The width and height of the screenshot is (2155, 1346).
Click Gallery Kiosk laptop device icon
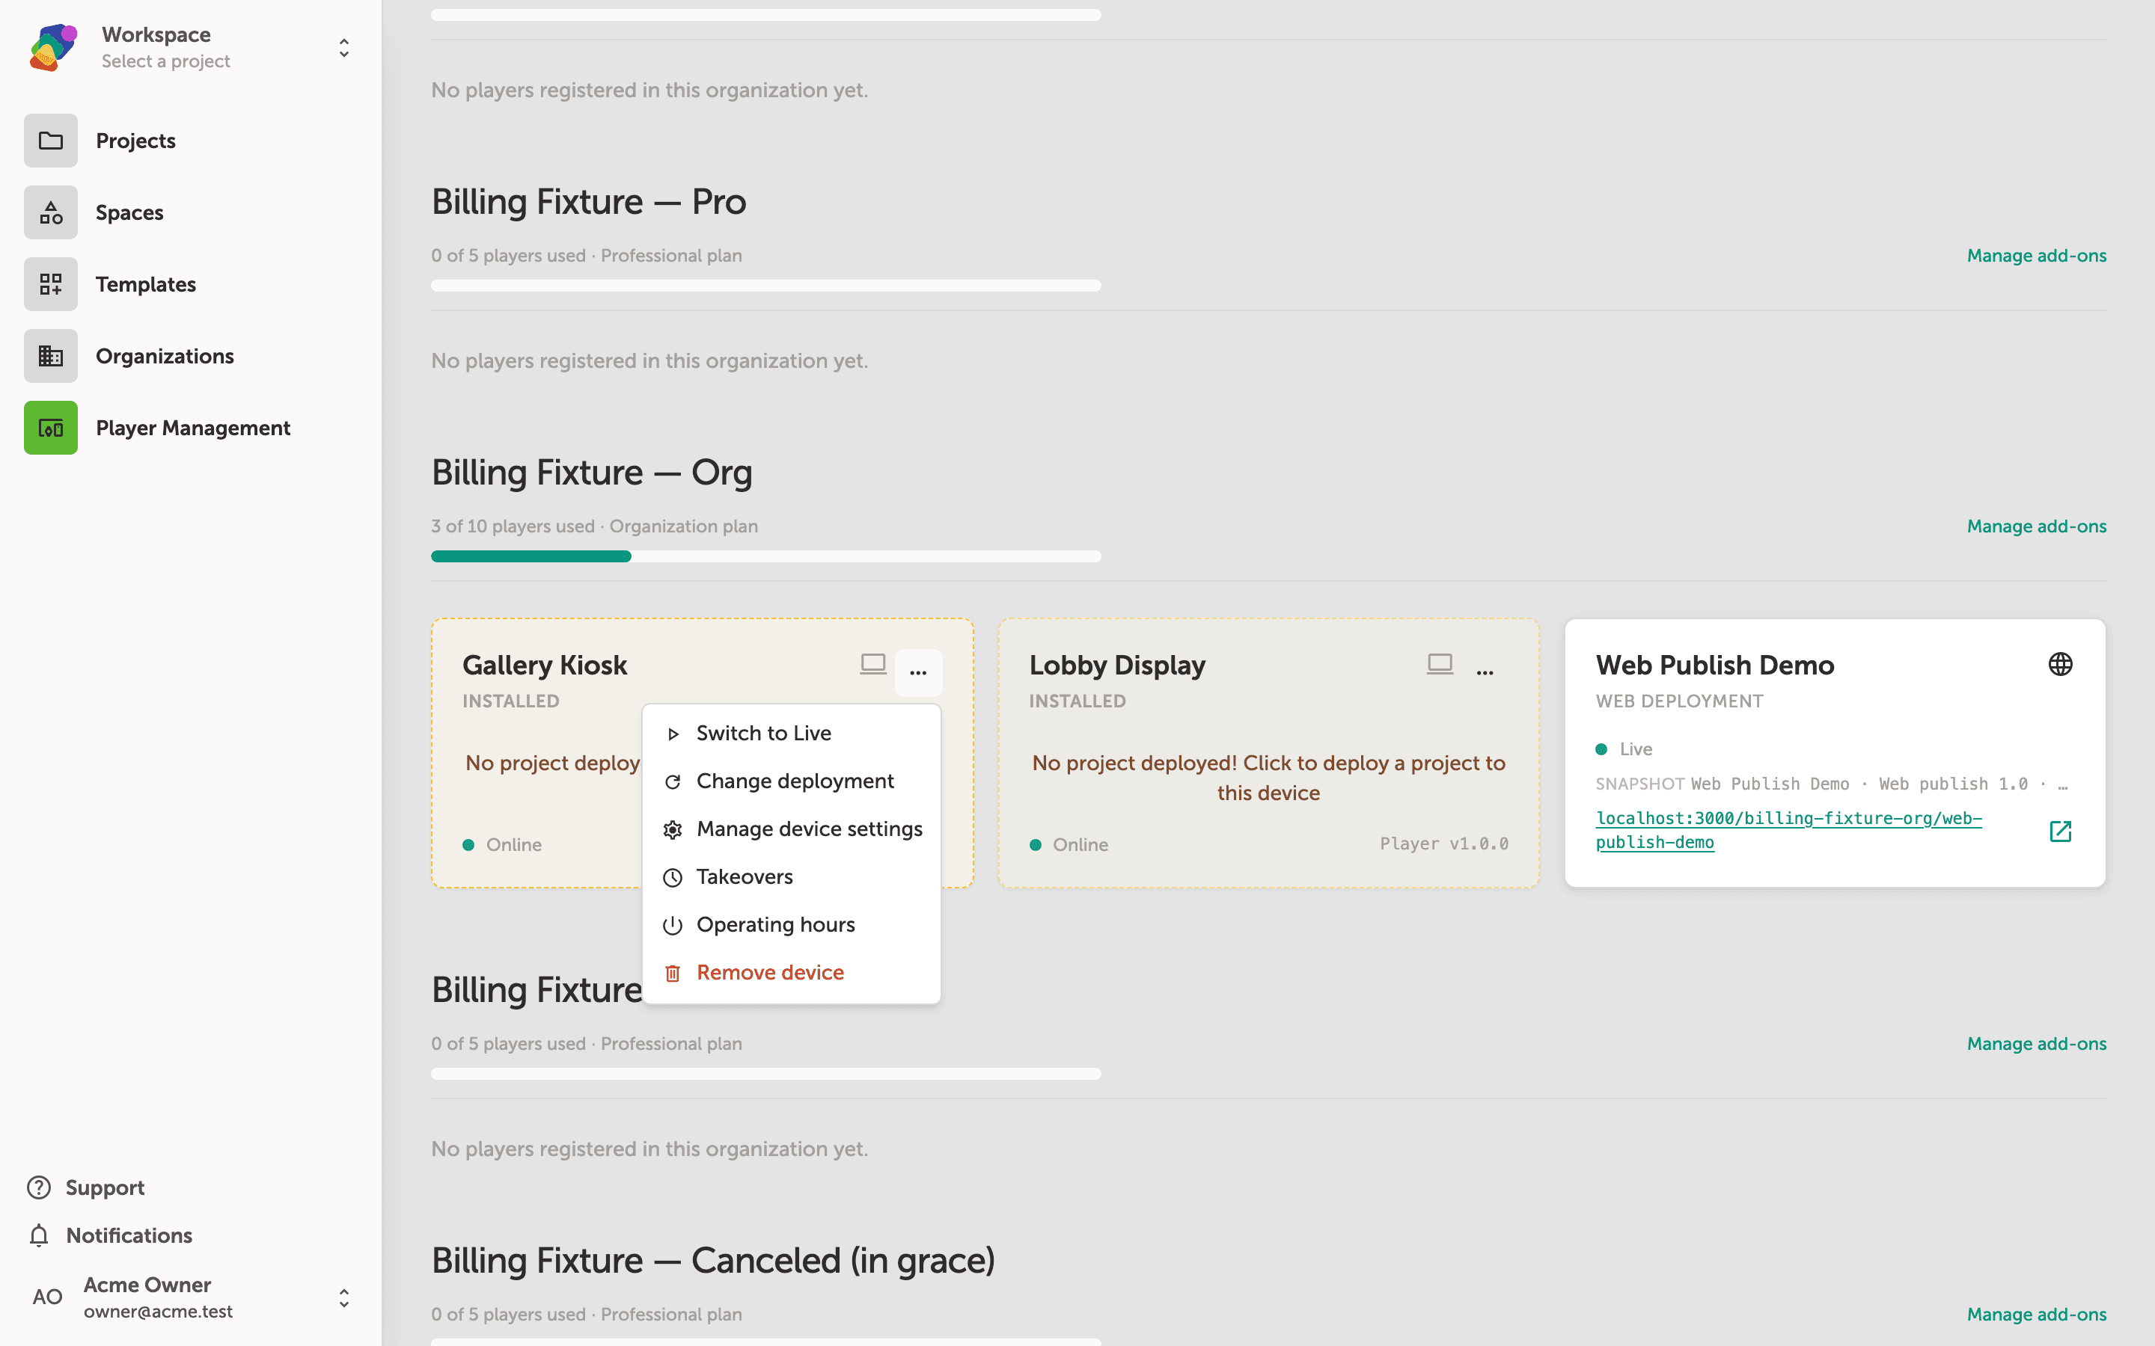(872, 664)
